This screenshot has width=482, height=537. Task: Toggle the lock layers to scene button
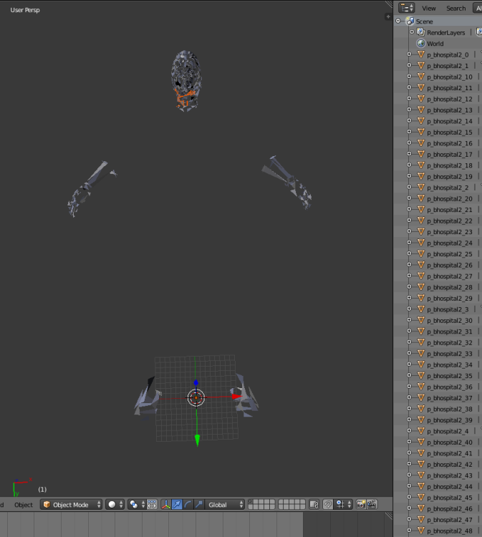click(x=314, y=505)
